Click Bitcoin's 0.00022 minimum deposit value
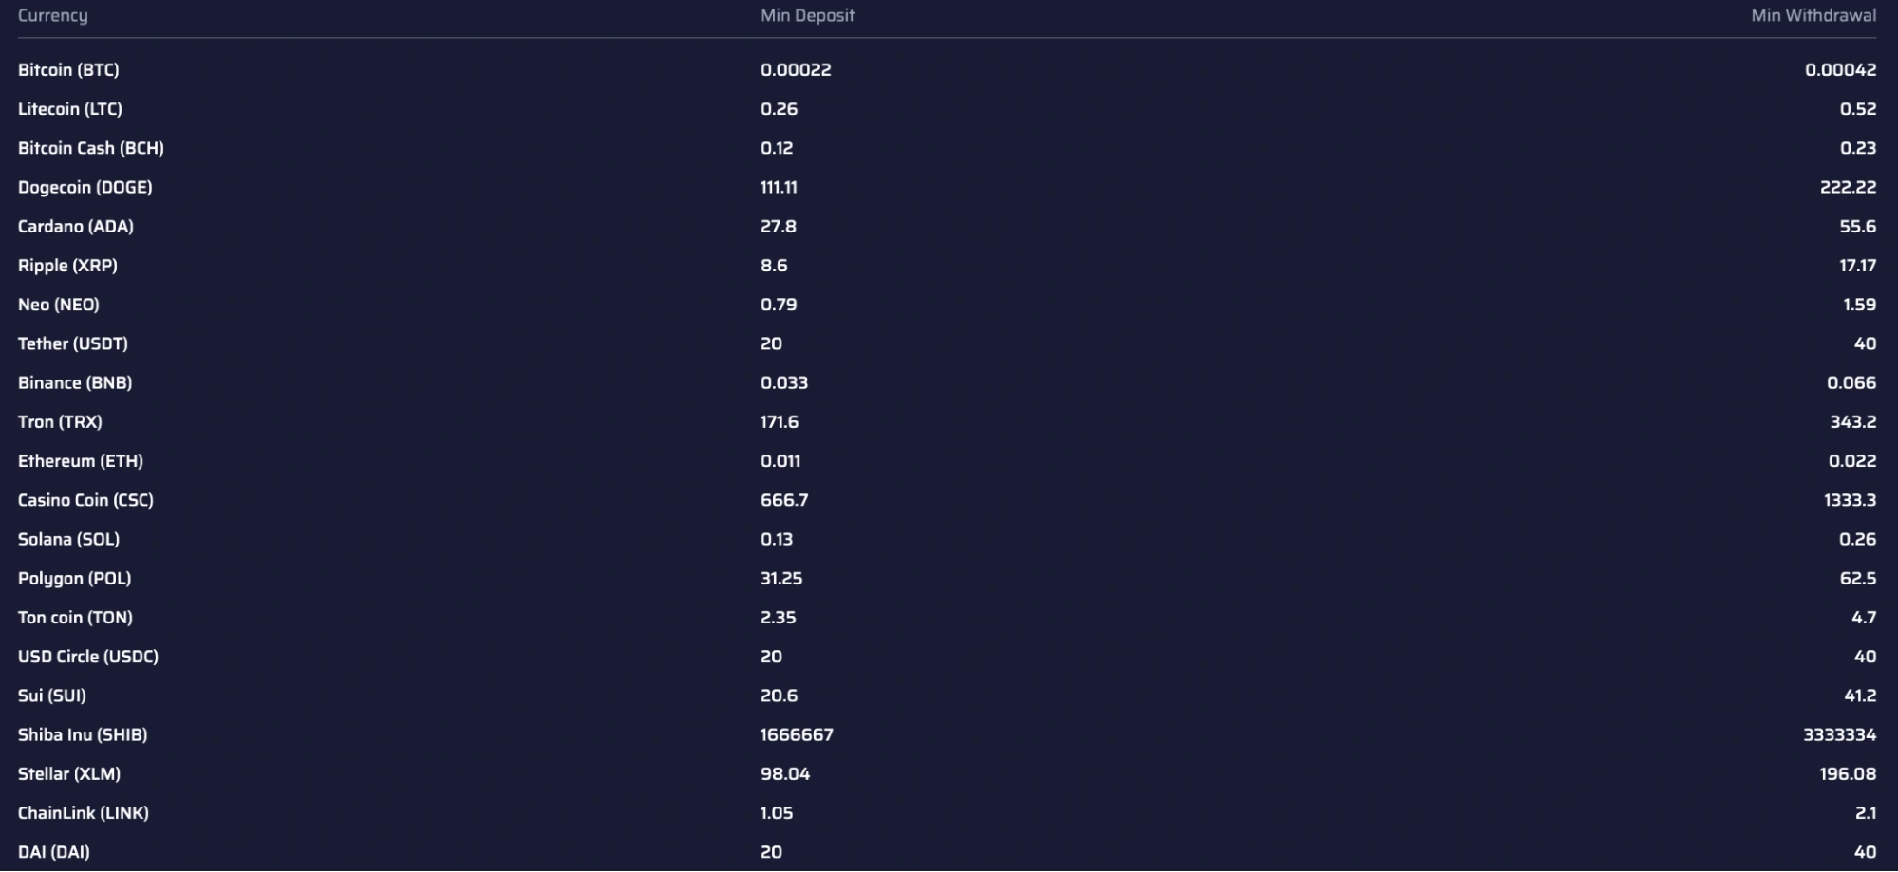The width and height of the screenshot is (1898, 872). click(x=796, y=70)
